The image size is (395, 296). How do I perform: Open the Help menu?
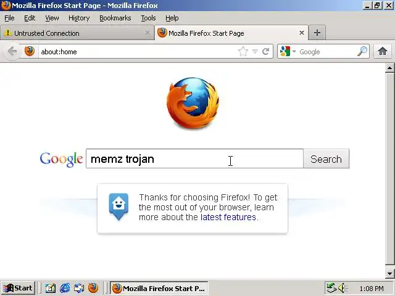172,18
